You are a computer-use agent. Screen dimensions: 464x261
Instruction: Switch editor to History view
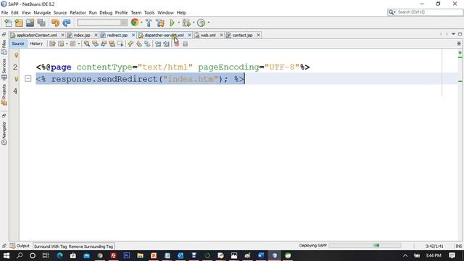[x=36, y=43]
